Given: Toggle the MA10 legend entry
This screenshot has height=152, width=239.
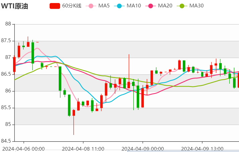Looking at the screenshot, I should pos(126,6).
